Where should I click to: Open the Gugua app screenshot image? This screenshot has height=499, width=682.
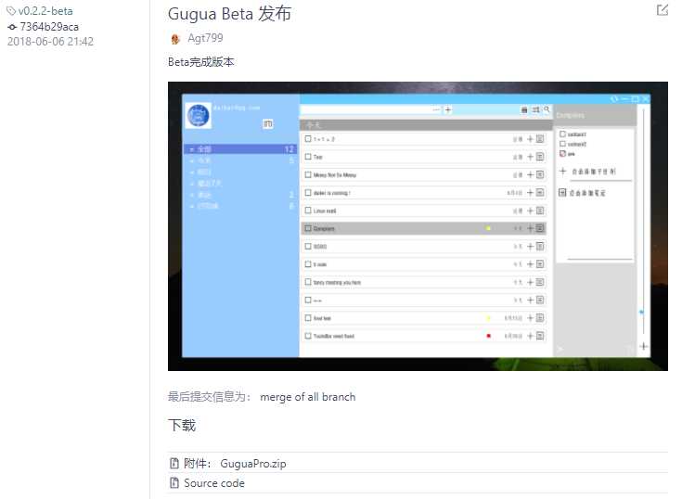coord(418,226)
